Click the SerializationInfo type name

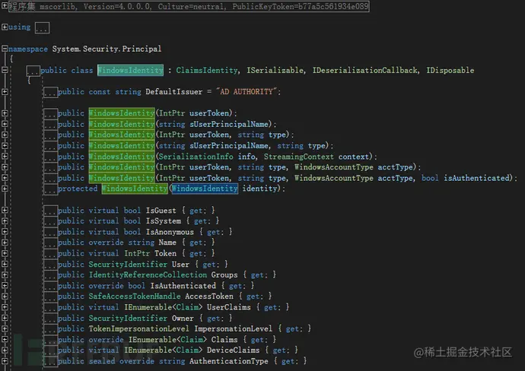[x=196, y=157]
